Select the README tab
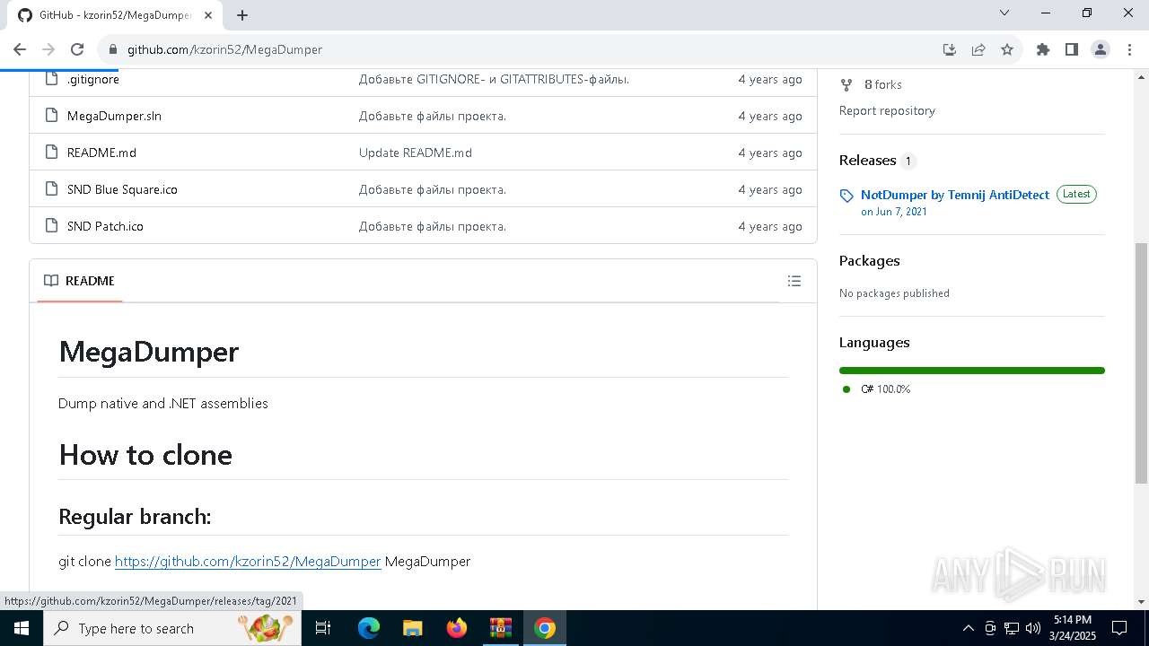The width and height of the screenshot is (1149, 646). (x=80, y=281)
